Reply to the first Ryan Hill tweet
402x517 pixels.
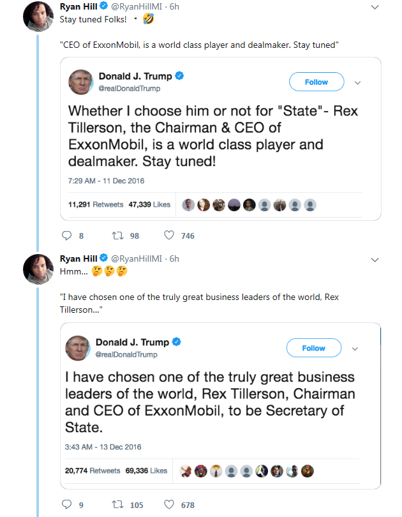tap(66, 236)
